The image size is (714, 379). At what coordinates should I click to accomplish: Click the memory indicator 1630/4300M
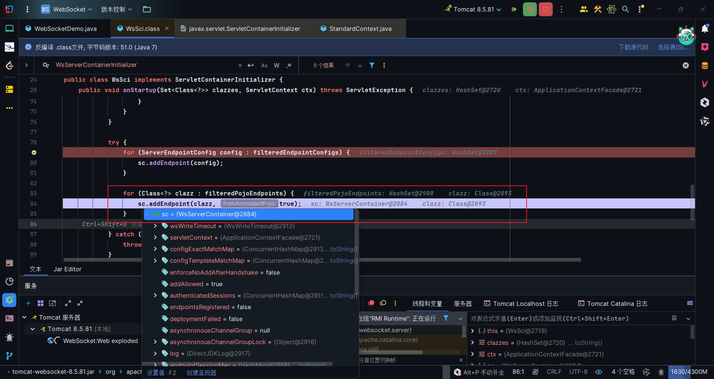pos(689,372)
